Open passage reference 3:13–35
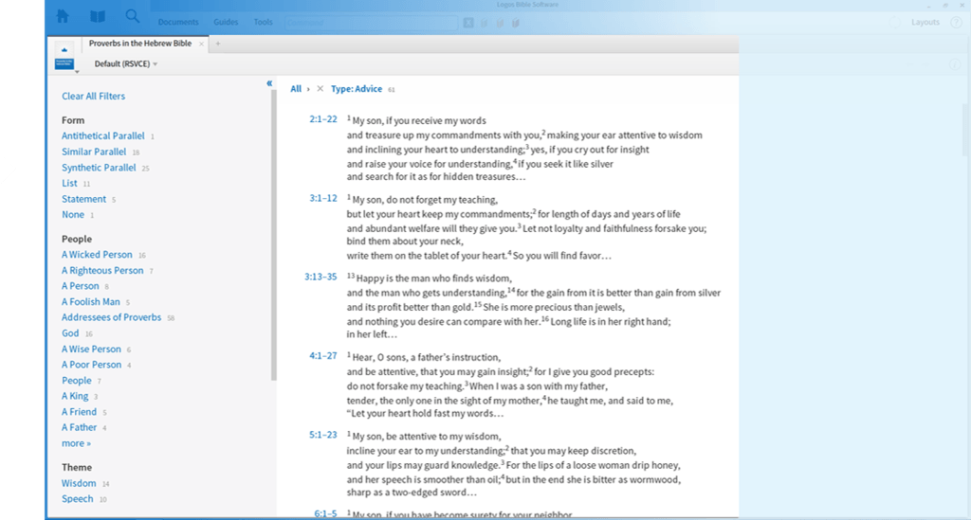The image size is (971, 520). click(321, 277)
